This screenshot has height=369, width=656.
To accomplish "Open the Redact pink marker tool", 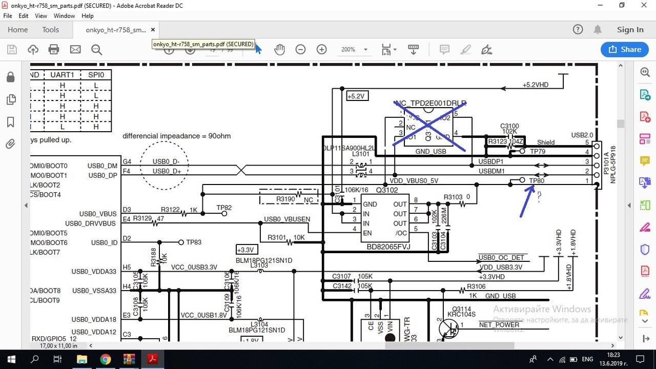I will tap(645, 227).
